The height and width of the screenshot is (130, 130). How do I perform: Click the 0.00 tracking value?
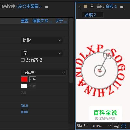coord(24,112)
